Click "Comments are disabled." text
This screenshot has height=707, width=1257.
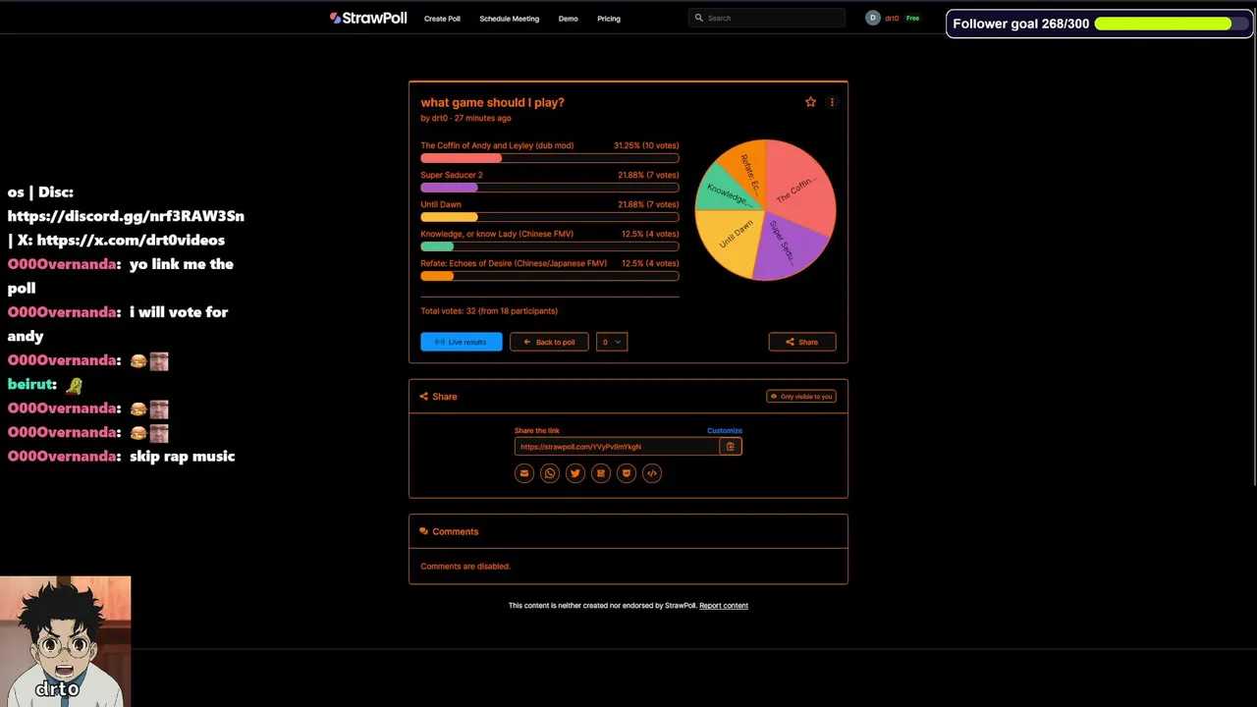465,567
